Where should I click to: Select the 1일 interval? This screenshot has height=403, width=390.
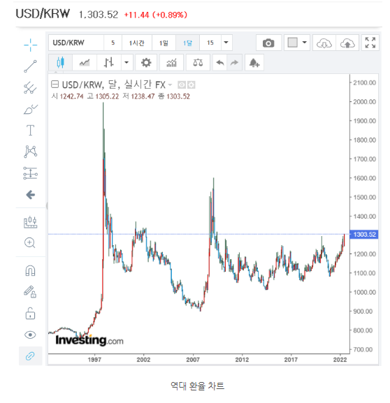(164, 43)
